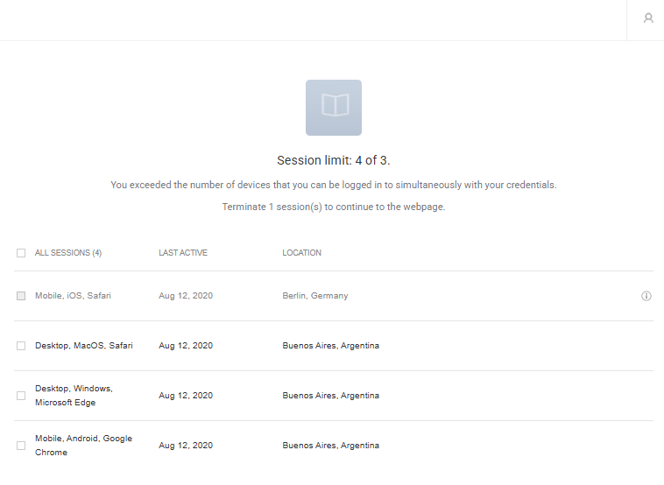Viewport: 664px width, 485px height.
Task: Click the Session limit: 4 of 3 heading
Action: click(x=334, y=160)
